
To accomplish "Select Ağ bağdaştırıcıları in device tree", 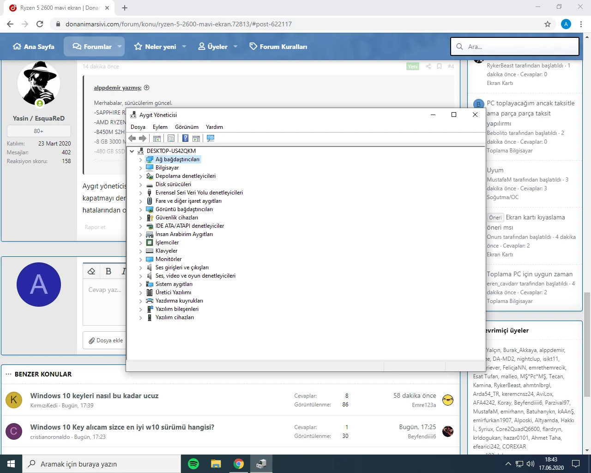I will 177,159.
